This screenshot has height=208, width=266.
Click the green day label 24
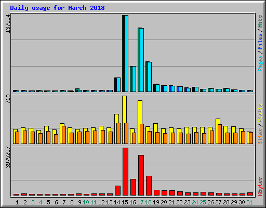[x=195, y=202]
